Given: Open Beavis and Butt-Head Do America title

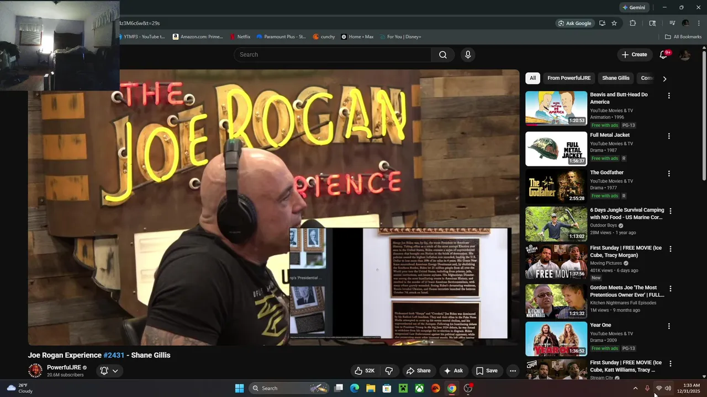Looking at the screenshot, I should point(619,98).
